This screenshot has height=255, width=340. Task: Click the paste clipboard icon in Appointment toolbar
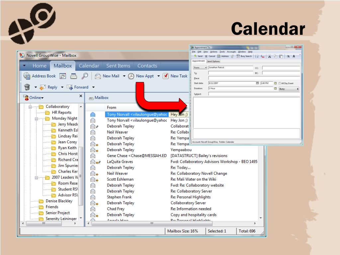[281, 56]
